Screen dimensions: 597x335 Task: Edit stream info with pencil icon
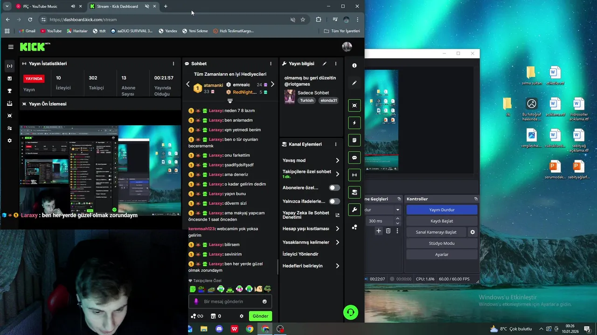tap(325, 64)
